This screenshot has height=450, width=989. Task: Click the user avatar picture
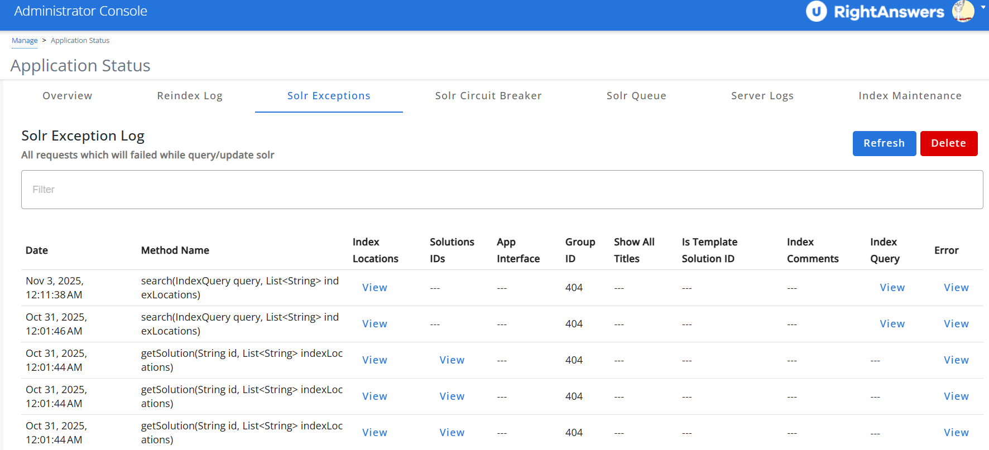tap(963, 11)
